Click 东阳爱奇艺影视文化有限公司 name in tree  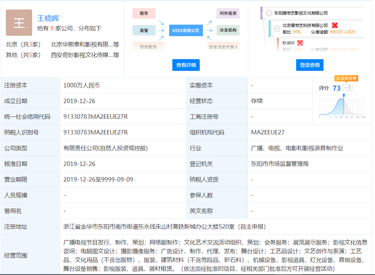(301, 13)
